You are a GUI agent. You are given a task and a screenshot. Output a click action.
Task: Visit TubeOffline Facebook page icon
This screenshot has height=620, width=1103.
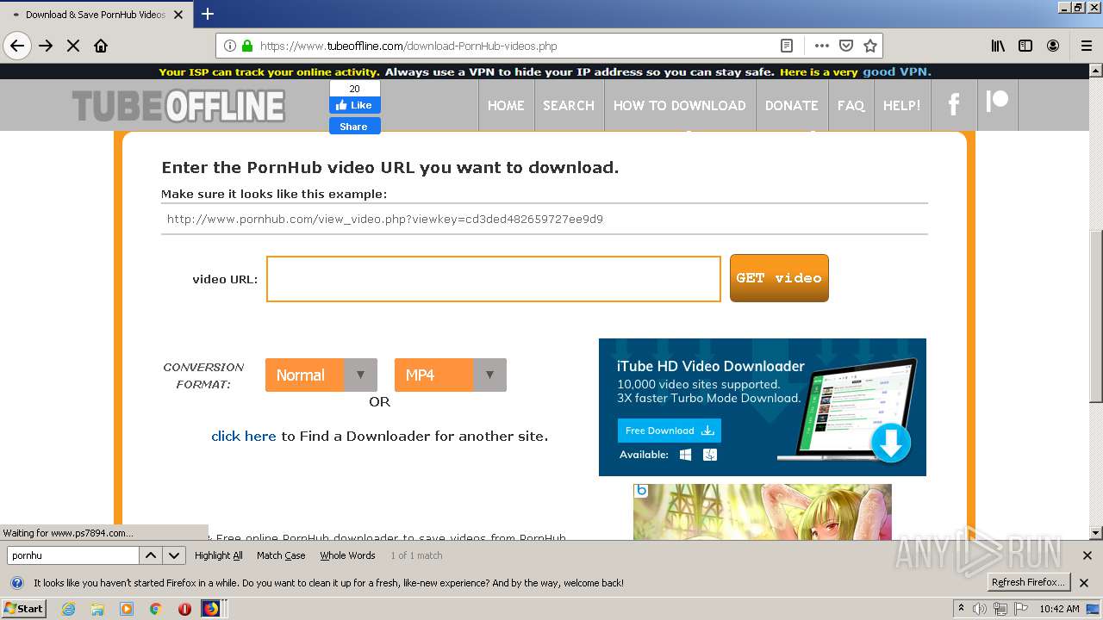[954, 105]
